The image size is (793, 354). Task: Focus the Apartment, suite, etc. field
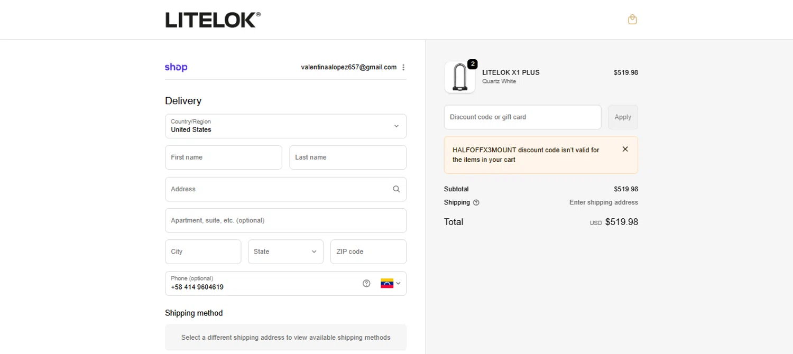point(285,220)
